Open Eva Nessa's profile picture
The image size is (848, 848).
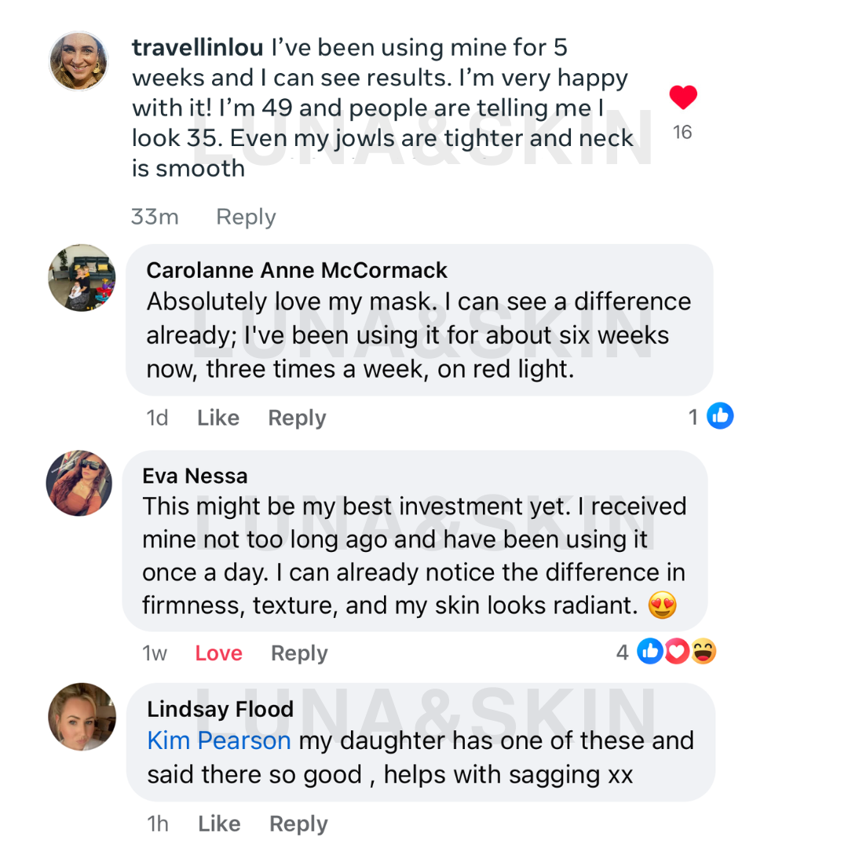(79, 483)
